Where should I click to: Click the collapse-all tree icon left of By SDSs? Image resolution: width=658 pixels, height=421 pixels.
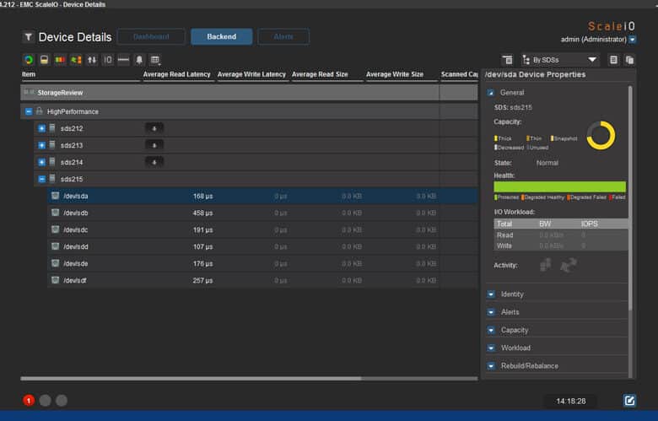pyautogui.click(x=507, y=60)
